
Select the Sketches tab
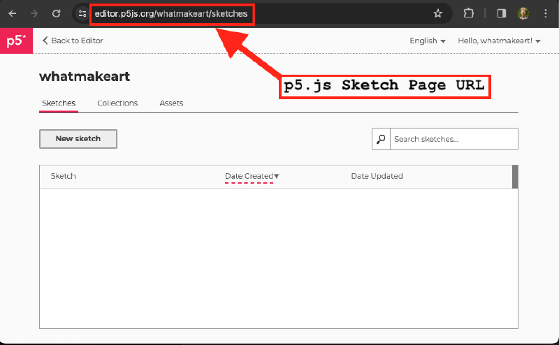coord(59,103)
